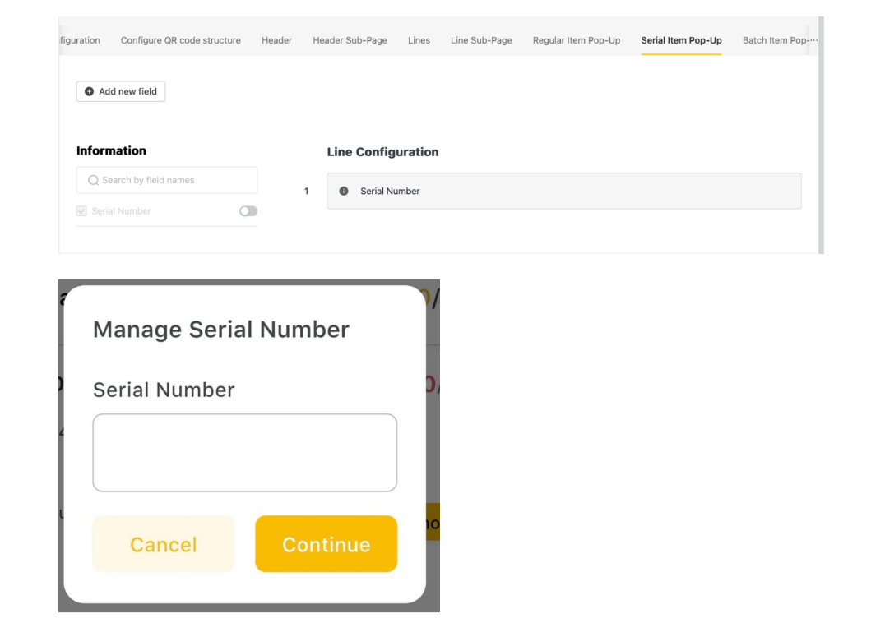Select the Serial Item Pop-Up tab
This screenshot has height=623, width=885.
(681, 40)
